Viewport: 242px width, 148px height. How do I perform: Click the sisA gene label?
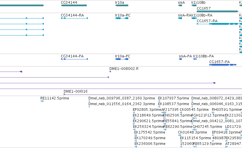[181, 3]
